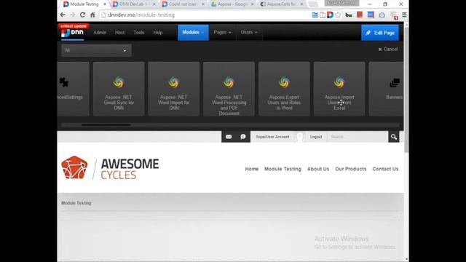Click the Logout link
The image size is (466, 262).
point(316,137)
